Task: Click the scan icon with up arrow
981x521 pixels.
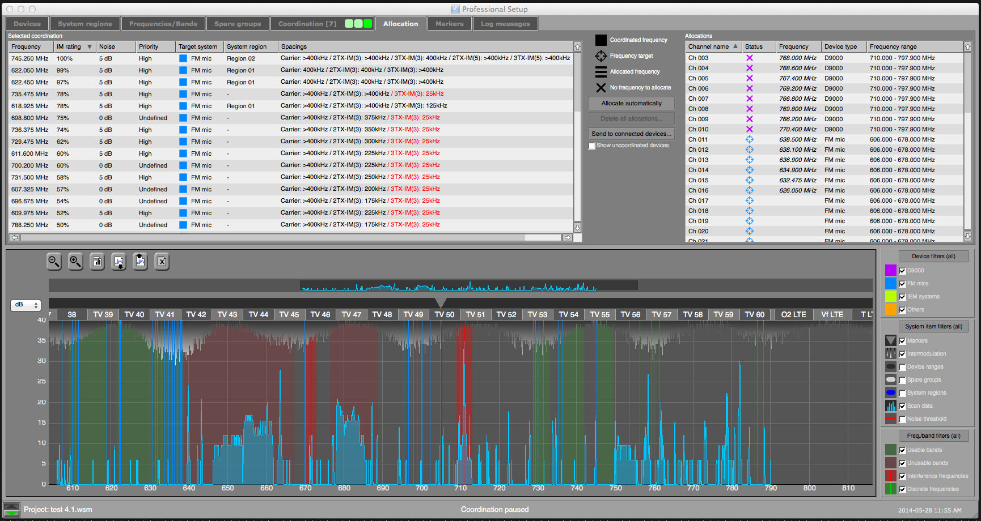Action: (140, 261)
